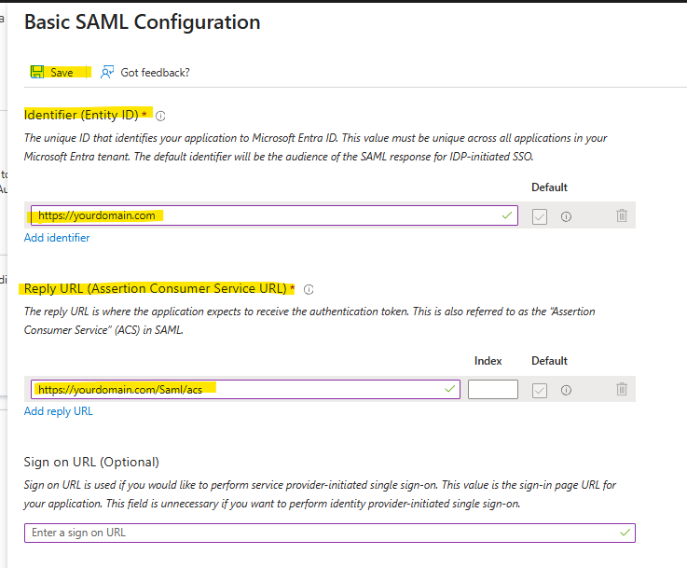
Task: Click the Save floppy disk icon
Action: [36, 72]
